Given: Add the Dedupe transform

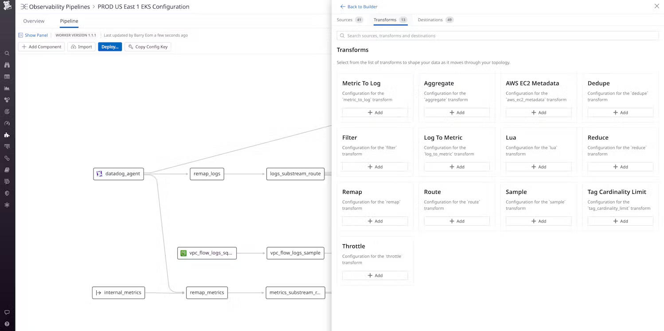Looking at the screenshot, I should point(621,113).
